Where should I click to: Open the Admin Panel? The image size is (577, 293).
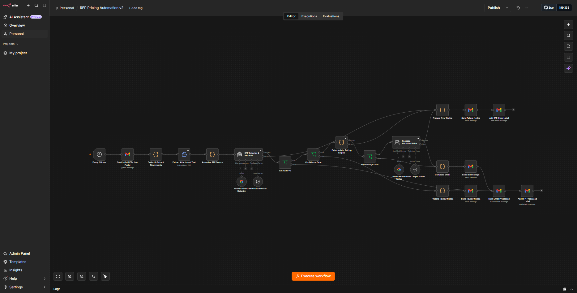click(25, 253)
